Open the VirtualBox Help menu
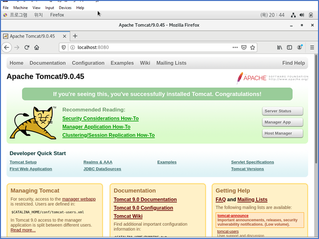The width and height of the screenshot is (319, 239). pyautogui.click(x=80, y=8)
